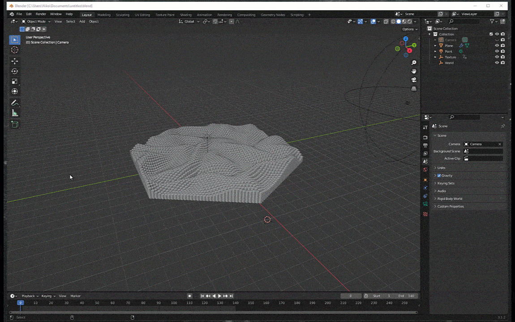Toggle X-ray display in viewport header
Viewport: 515px width, 322px height.
(x=386, y=21)
